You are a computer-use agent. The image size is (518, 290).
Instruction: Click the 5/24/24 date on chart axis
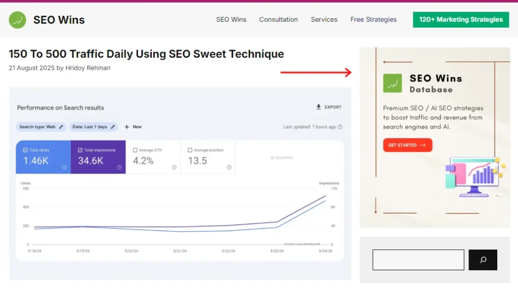(x=325, y=251)
